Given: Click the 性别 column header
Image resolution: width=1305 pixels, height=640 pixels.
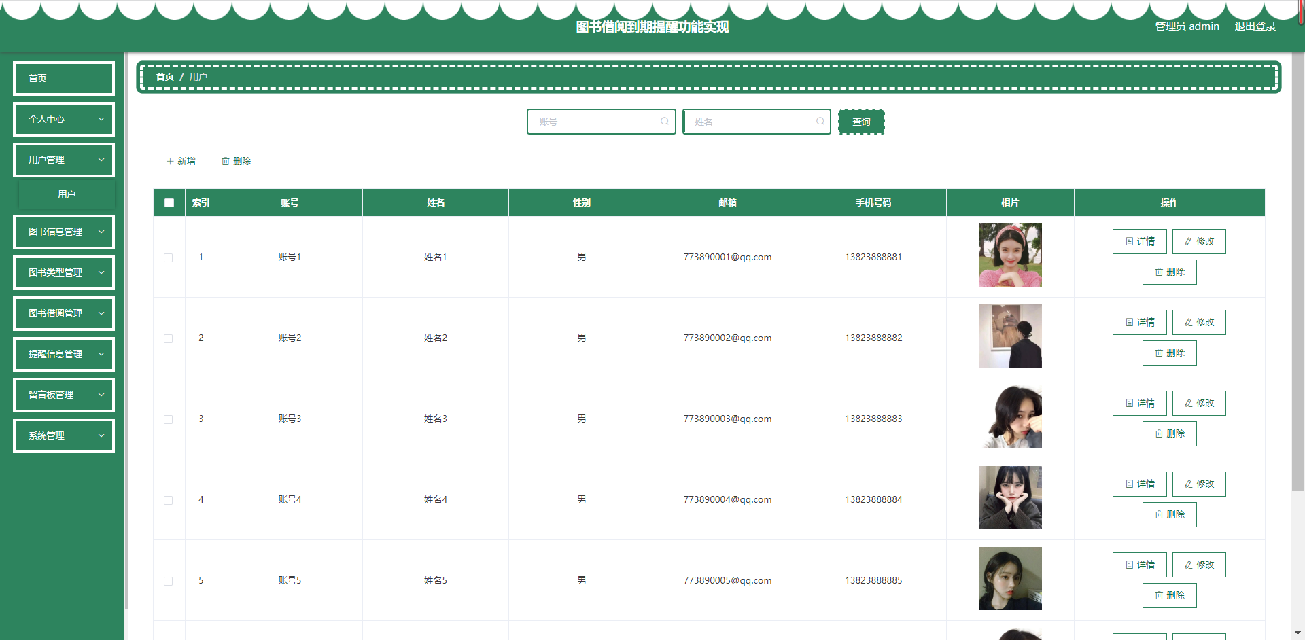Looking at the screenshot, I should pos(582,202).
